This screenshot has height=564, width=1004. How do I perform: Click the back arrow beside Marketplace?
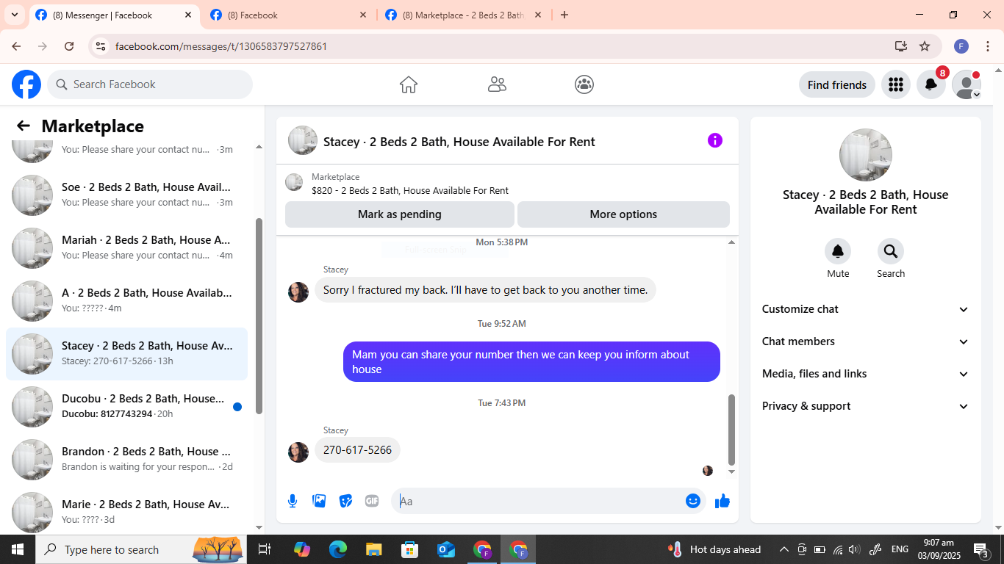click(x=24, y=126)
